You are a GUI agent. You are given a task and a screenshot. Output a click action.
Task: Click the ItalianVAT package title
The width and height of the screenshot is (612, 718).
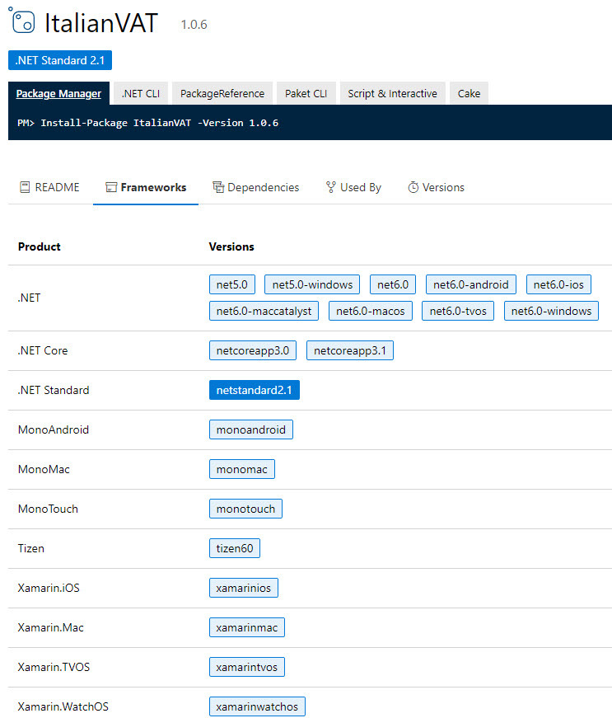(x=101, y=23)
